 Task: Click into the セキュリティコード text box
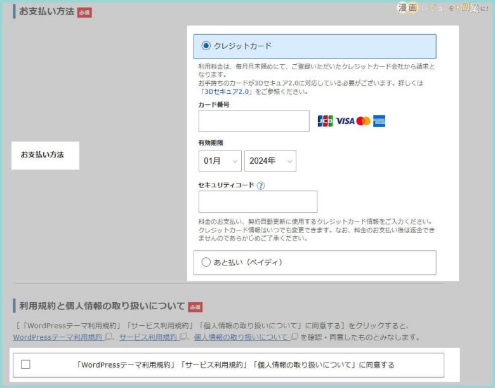(x=258, y=202)
